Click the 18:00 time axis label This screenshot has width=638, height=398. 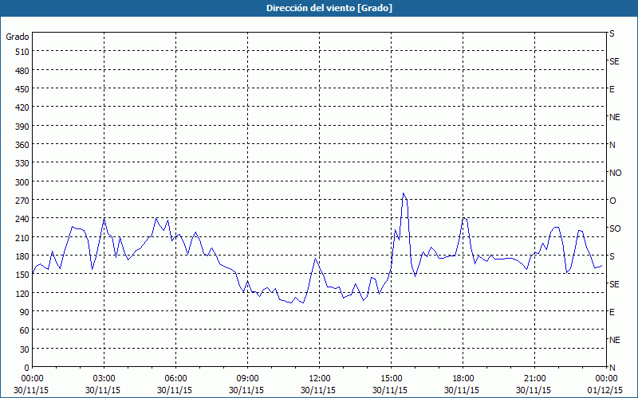[x=463, y=379]
